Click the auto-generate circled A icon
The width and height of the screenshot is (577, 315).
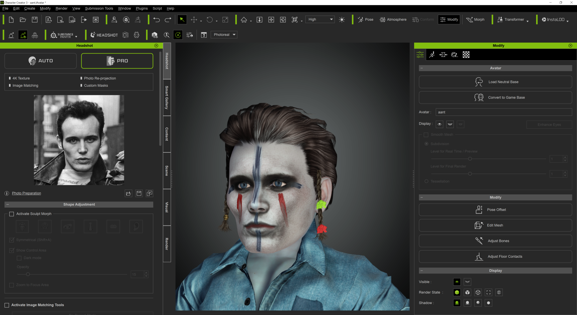(178, 35)
